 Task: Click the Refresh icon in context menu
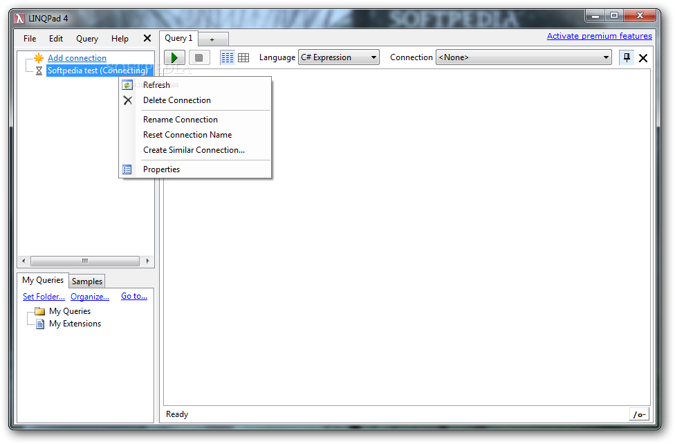127,85
